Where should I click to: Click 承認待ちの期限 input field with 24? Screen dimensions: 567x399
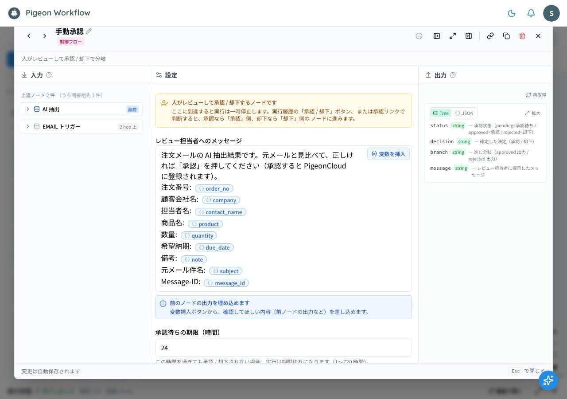tap(283, 348)
